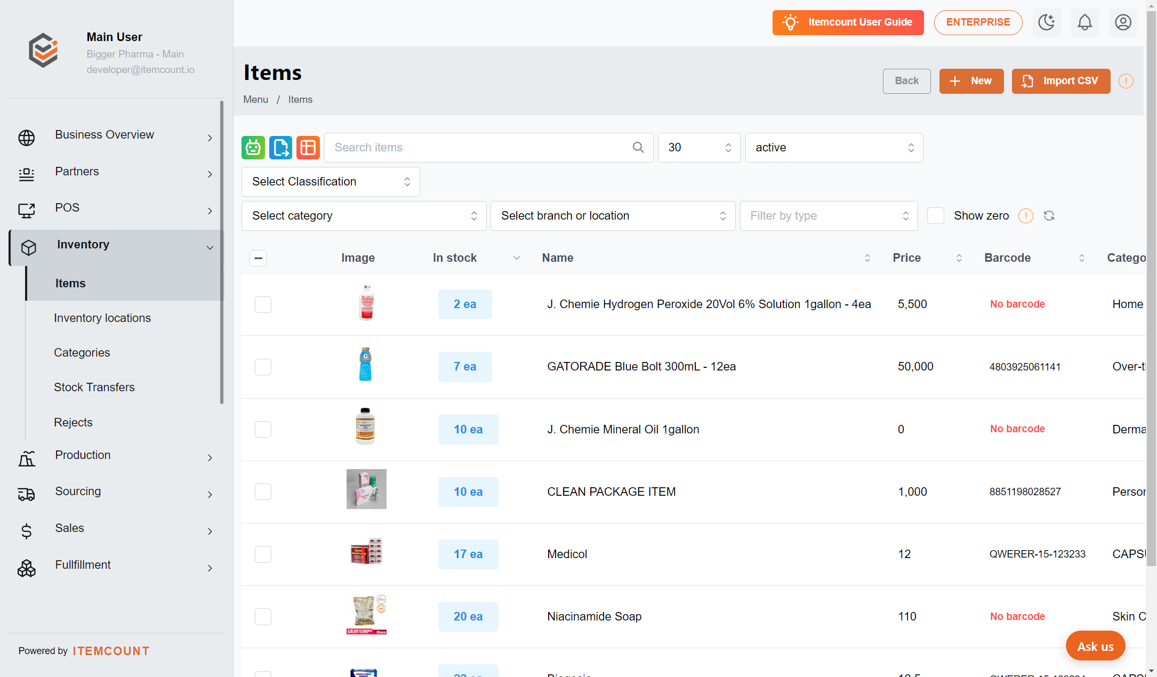The height and width of the screenshot is (677, 1157).
Task: Click the 2 ea stock badge
Action: [465, 304]
